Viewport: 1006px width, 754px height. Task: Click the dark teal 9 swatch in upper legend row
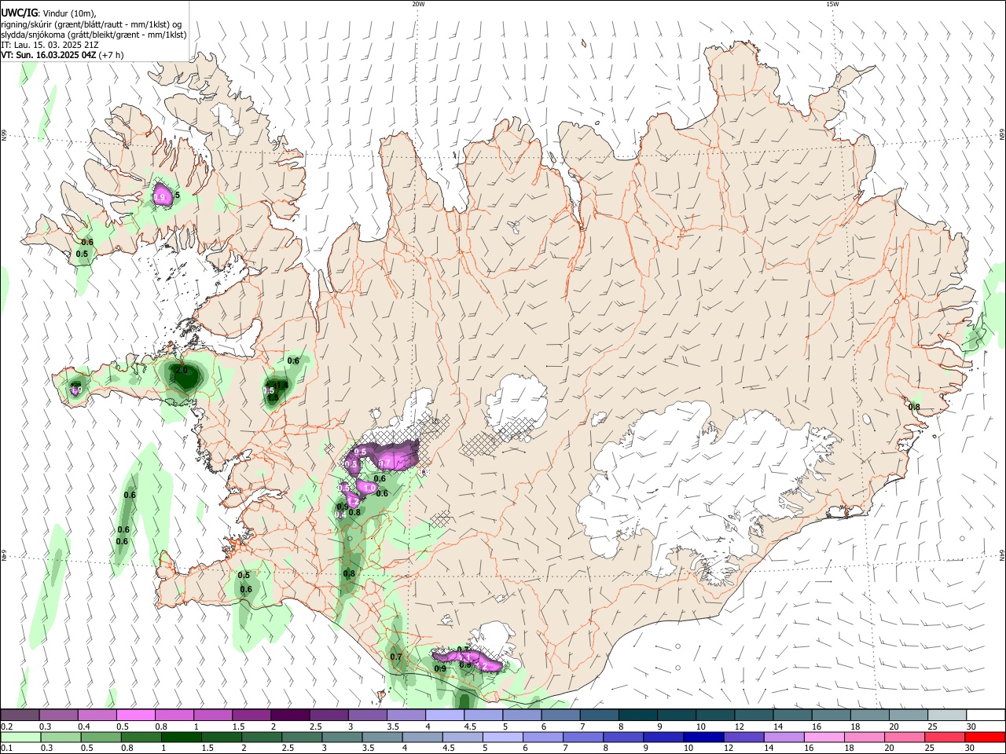pyautogui.click(x=677, y=716)
